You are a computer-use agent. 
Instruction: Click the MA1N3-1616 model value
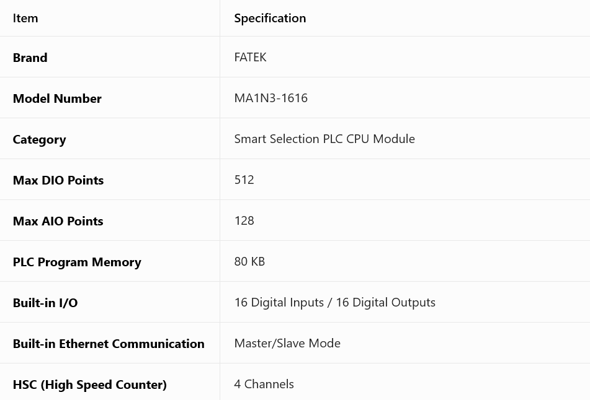tap(271, 98)
